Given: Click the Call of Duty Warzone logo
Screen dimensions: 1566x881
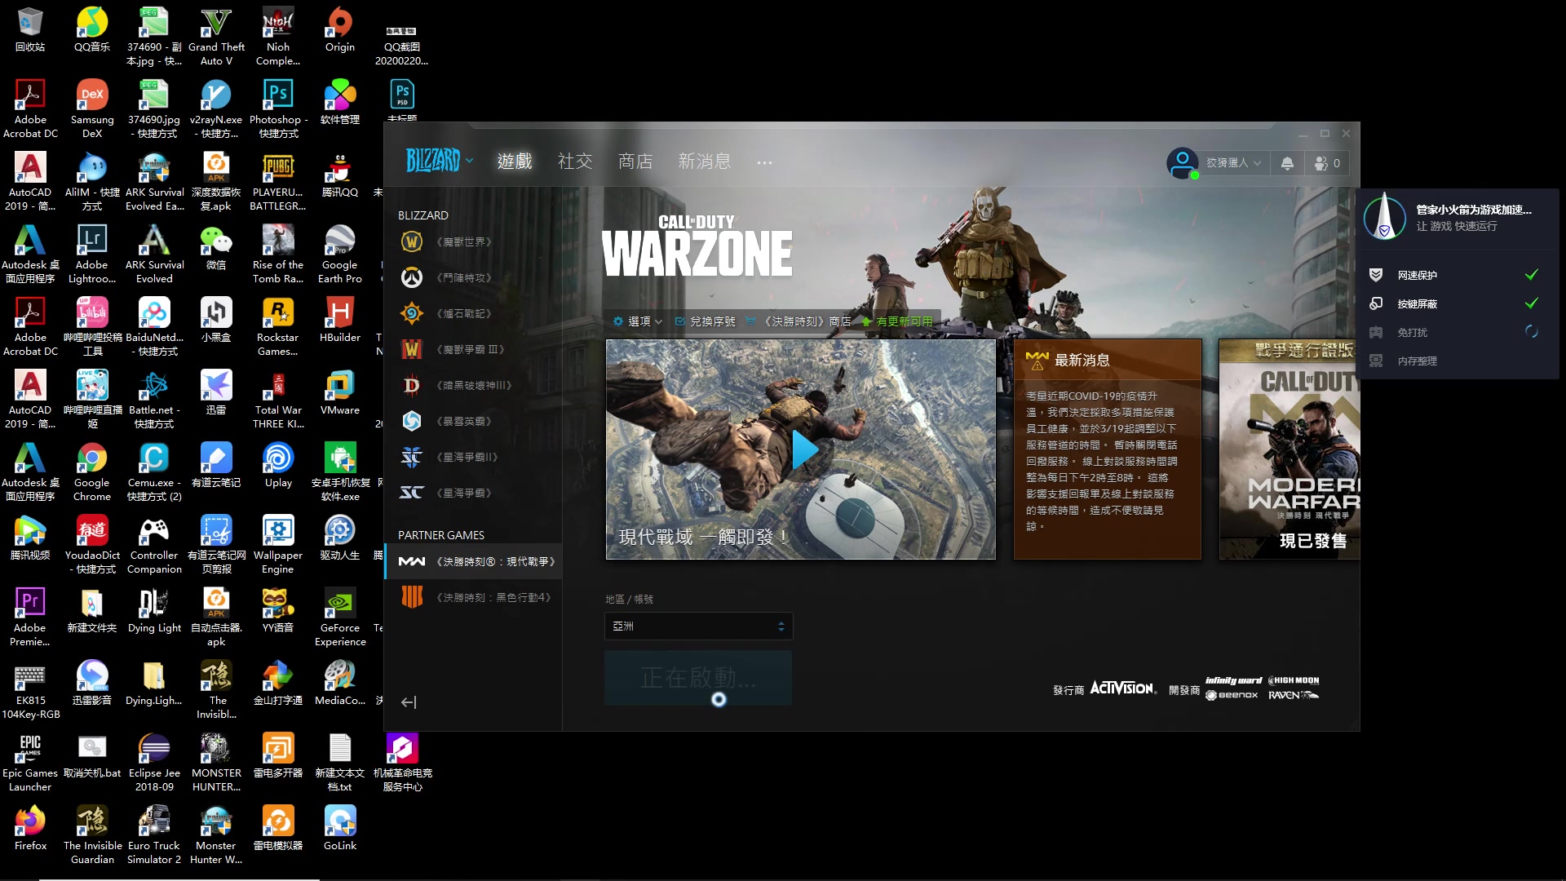Looking at the screenshot, I should (x=697, y=246).
